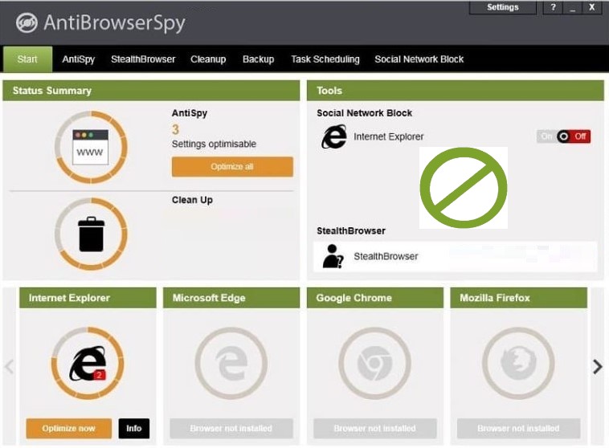Click Browser not installed under Mozilla Firefox
This screenshot has height=448, width=609.
click(x=518, y=429)
